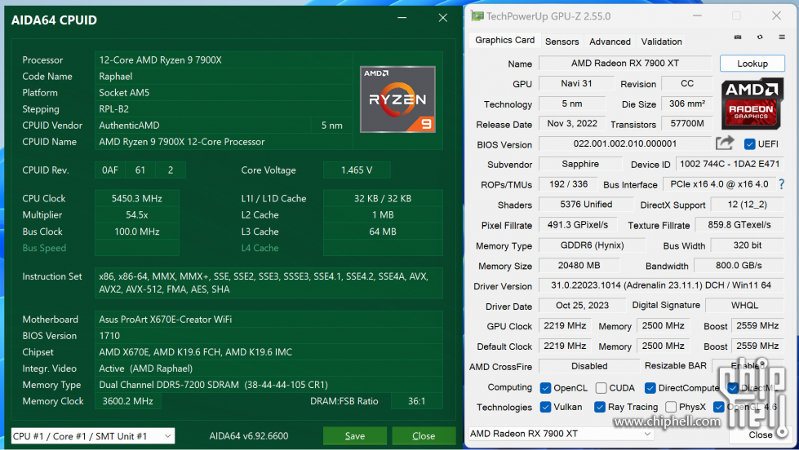Click the Memory Clock value 3600.2 MHz

[x=128, y=401]
